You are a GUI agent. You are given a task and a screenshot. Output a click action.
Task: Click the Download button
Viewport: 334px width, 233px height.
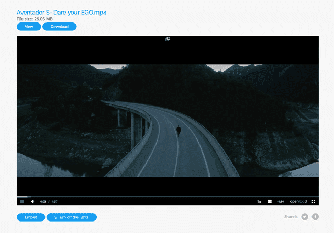point(60,27)
